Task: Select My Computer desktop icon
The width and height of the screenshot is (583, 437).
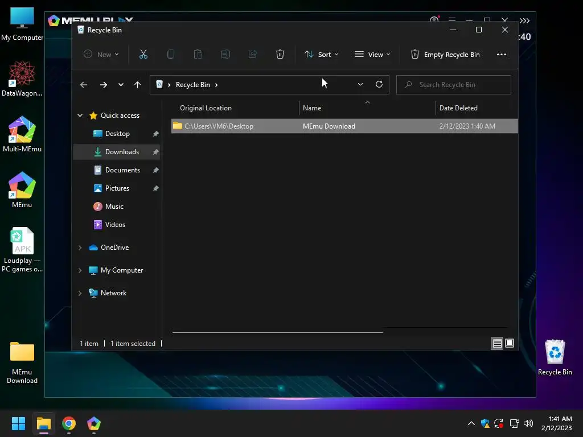Action: click(22, 24)
